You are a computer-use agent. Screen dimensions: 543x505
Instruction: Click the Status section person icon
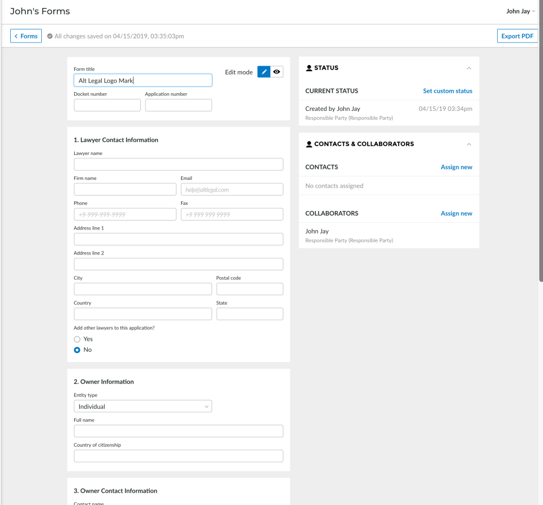(309, 68)
